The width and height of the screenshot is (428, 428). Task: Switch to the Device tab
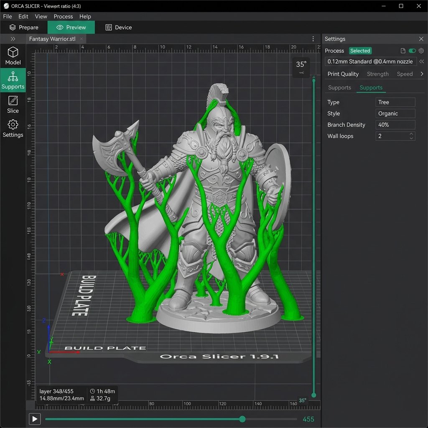tap(118, 27)
